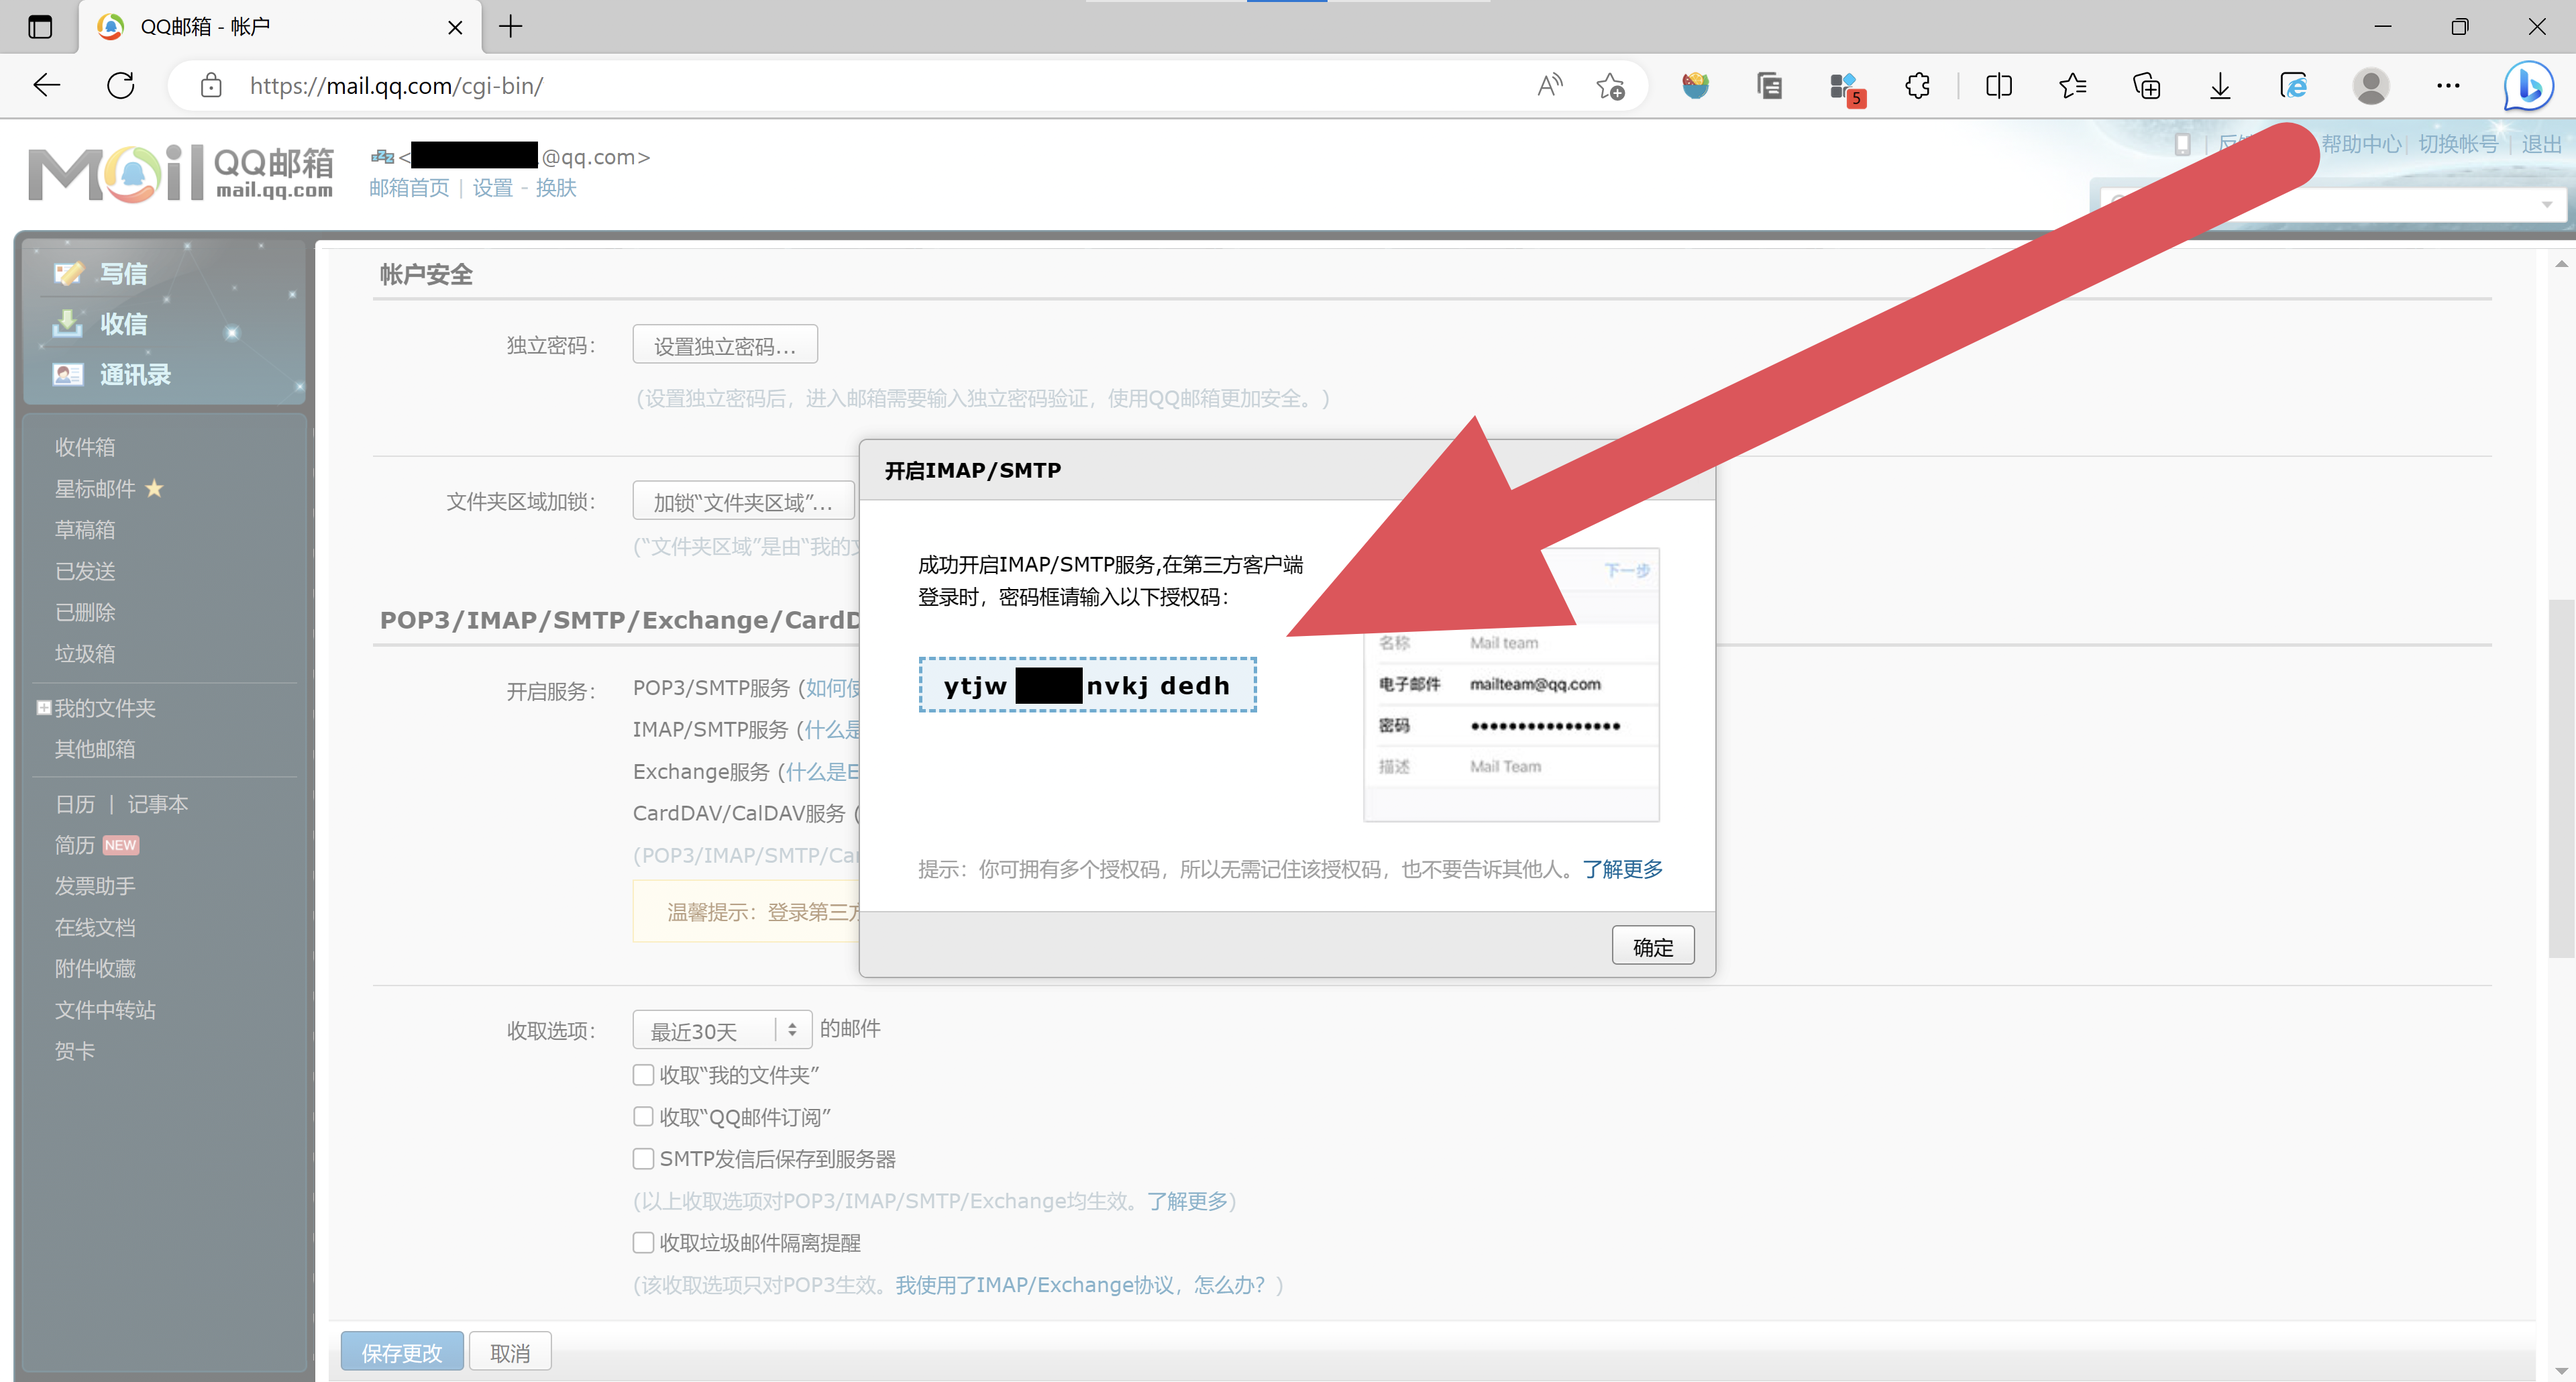2576x1382 pixels.
Task: Click the browser profile avatar icon
Action: [x=2370, y=86]
